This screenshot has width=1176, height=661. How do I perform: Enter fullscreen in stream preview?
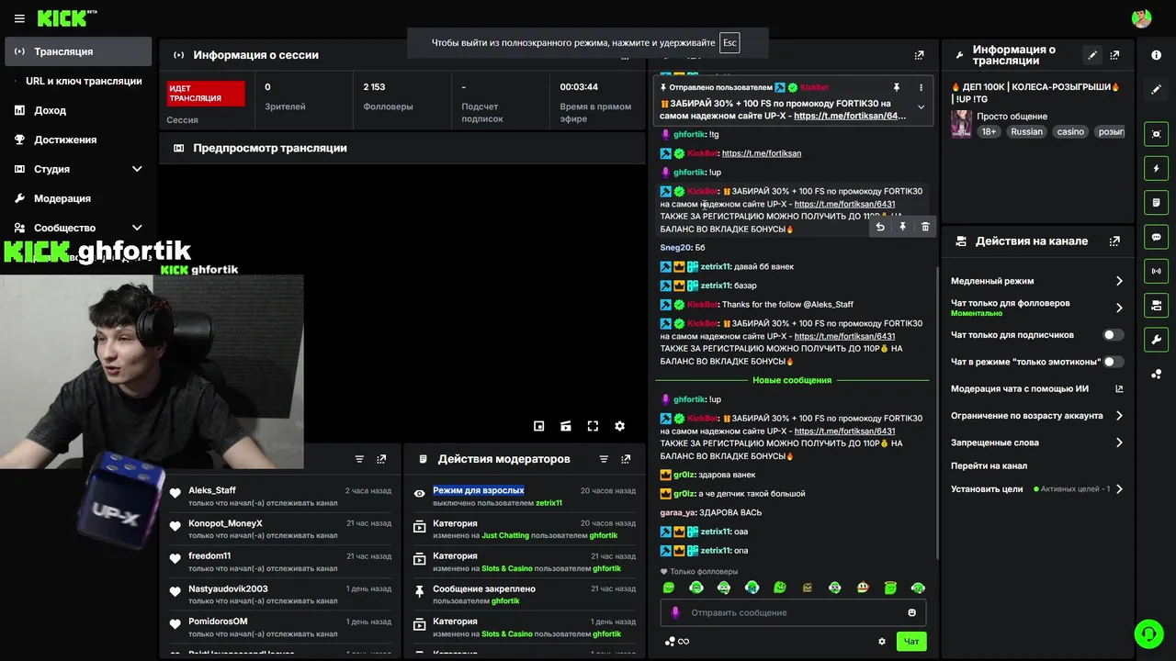click(593, 426)
